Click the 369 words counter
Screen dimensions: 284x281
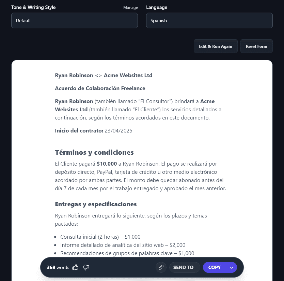click(56, 267)
